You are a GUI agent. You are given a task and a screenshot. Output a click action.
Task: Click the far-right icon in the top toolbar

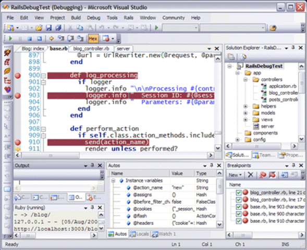click(273, 28)
